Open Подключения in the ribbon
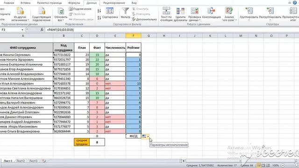The width and height of the screenshot is (299, 168). point(80,9)
